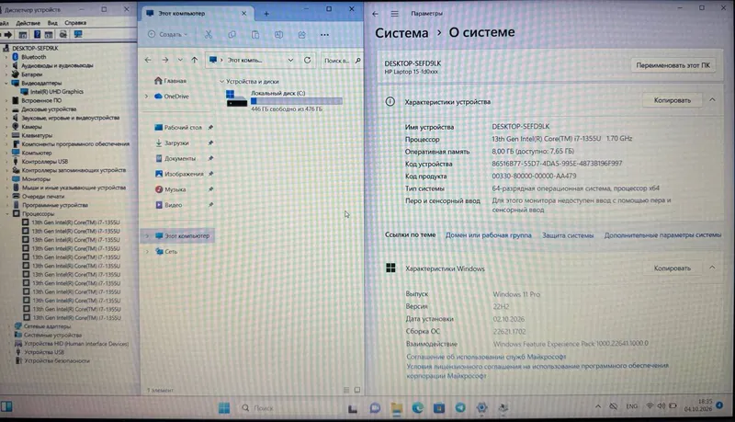Click the rename icon in Explorer toolbar
Image resolution: width=735 pixels, height=422 pixels.
pos(278,34)
